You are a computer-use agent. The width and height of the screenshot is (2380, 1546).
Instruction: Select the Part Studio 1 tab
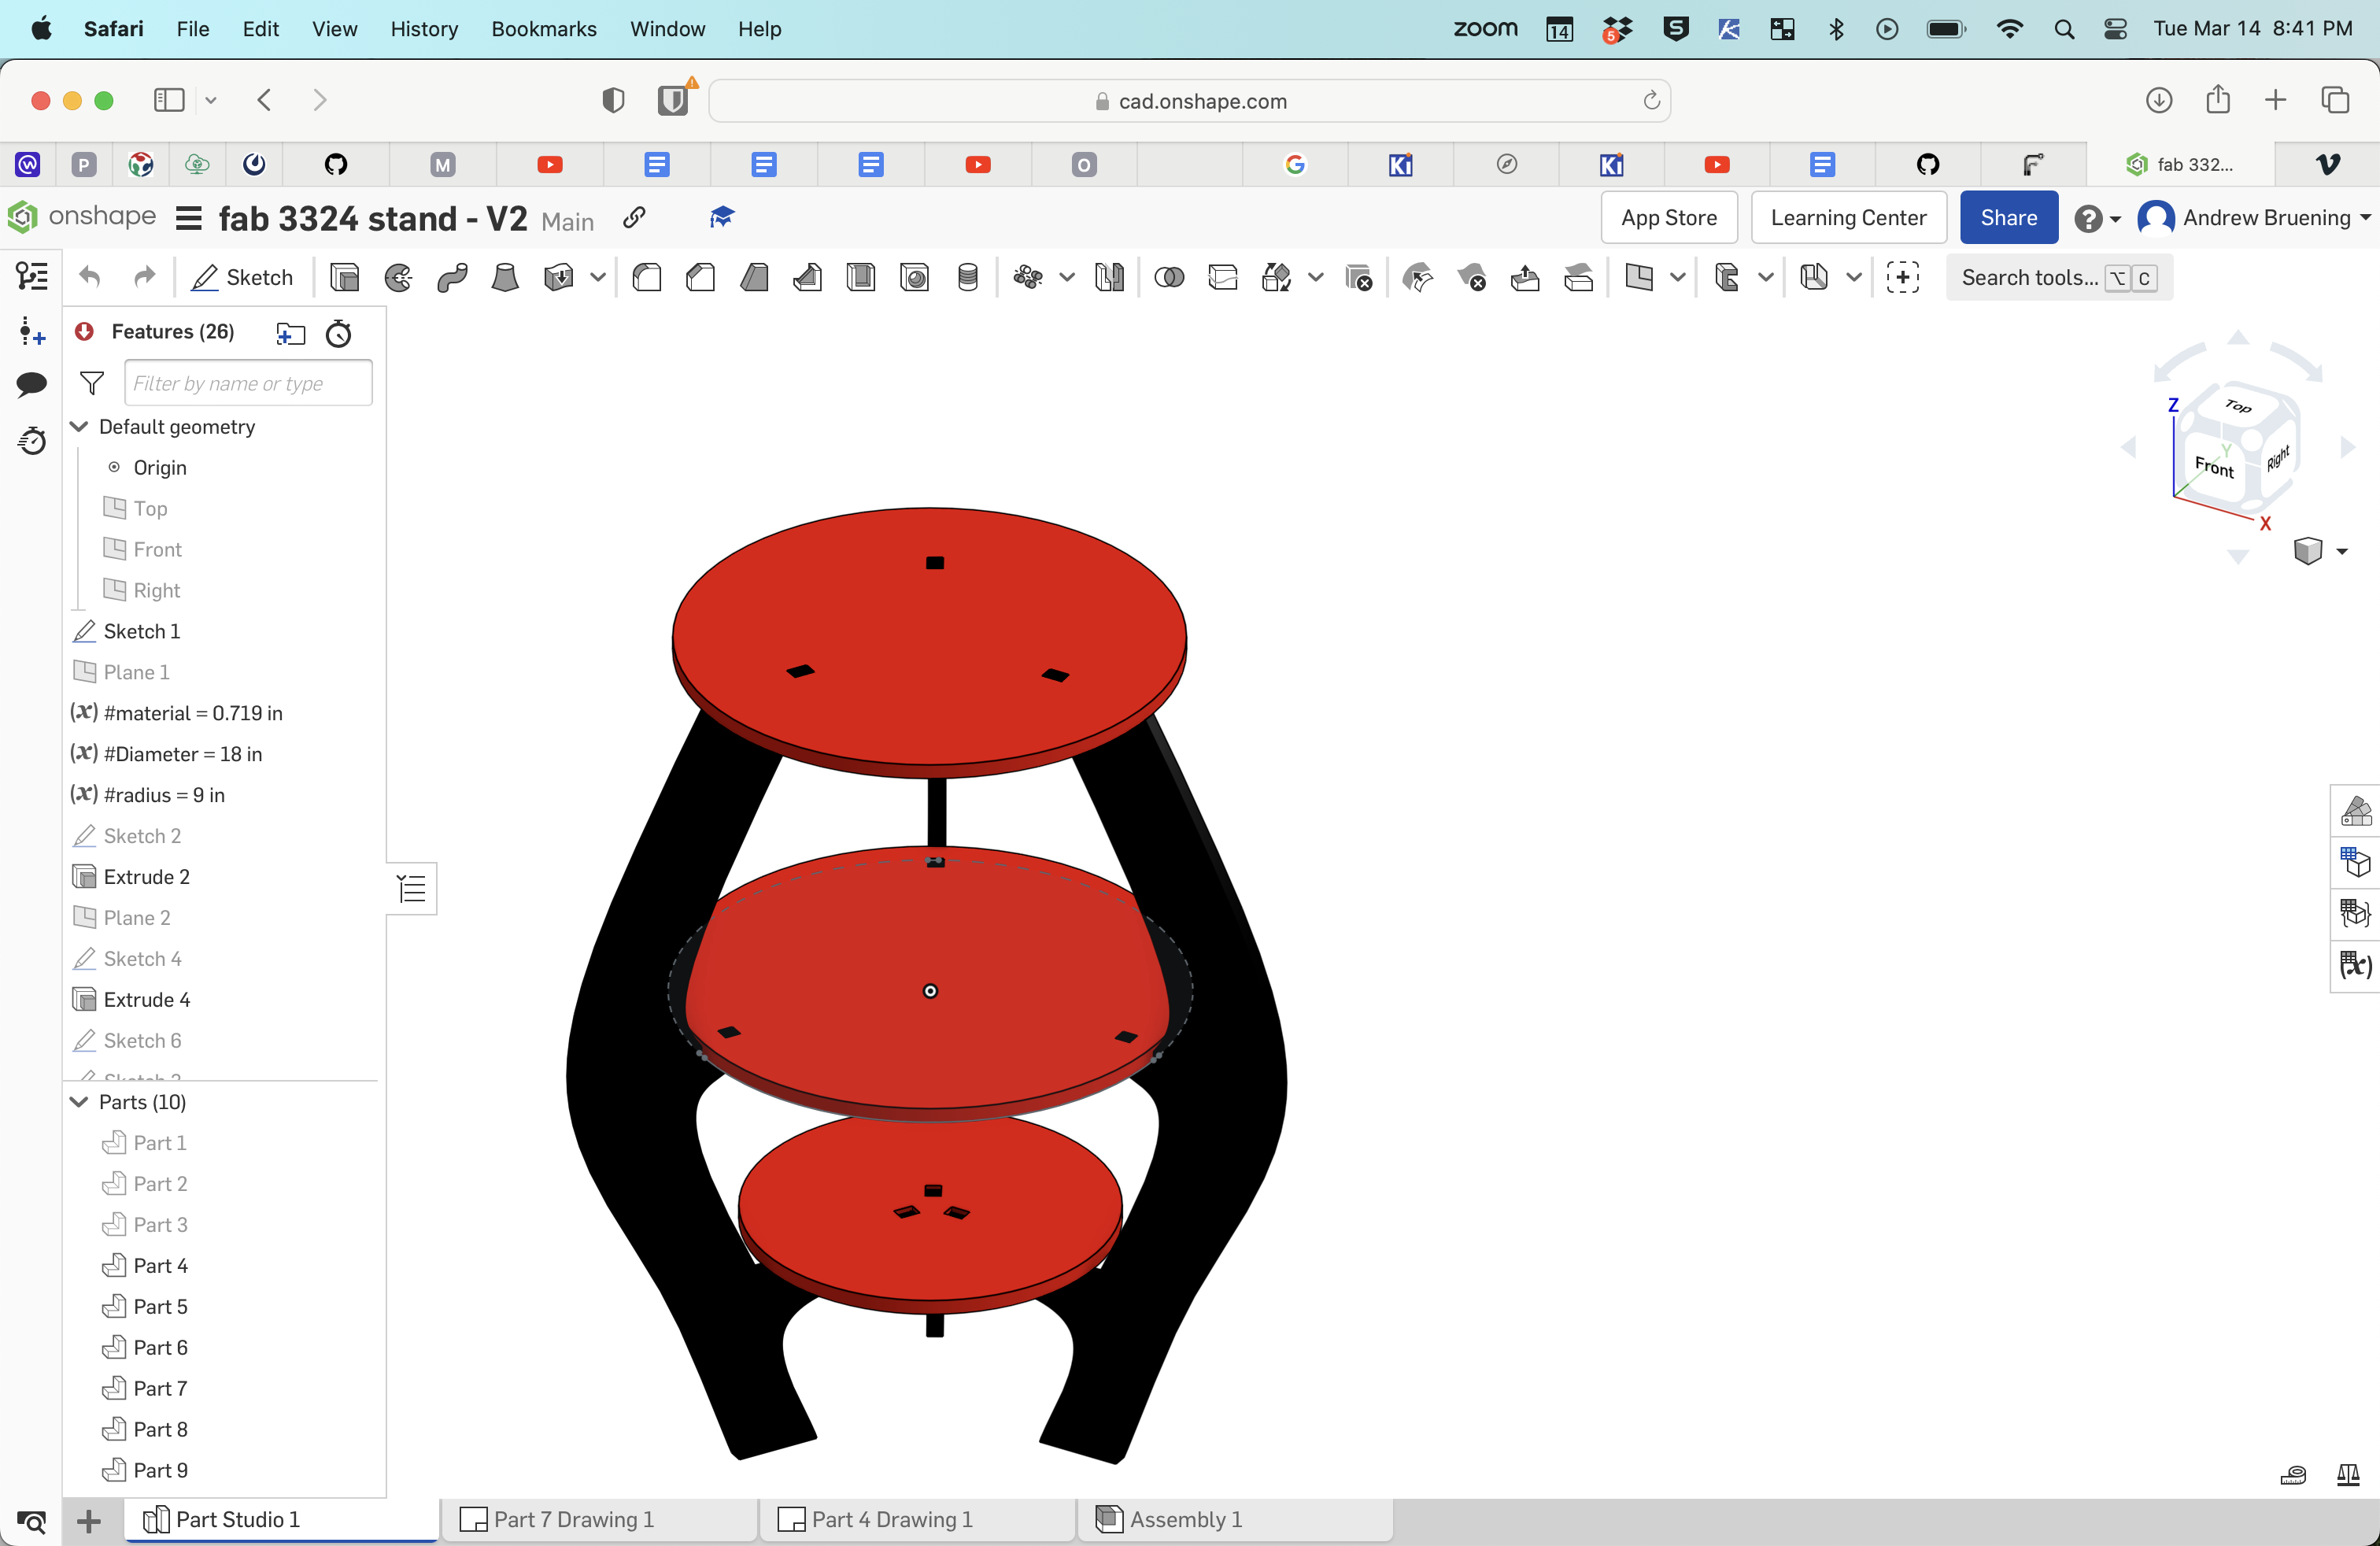(282, 1519)
